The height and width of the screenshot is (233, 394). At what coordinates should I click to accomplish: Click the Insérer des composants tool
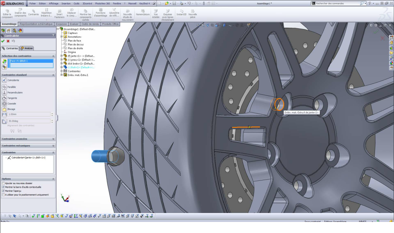(x=20, y=14)
